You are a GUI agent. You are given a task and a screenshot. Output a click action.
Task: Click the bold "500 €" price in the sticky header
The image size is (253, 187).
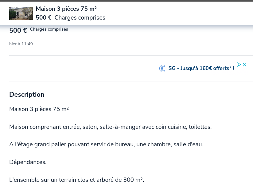44,18
